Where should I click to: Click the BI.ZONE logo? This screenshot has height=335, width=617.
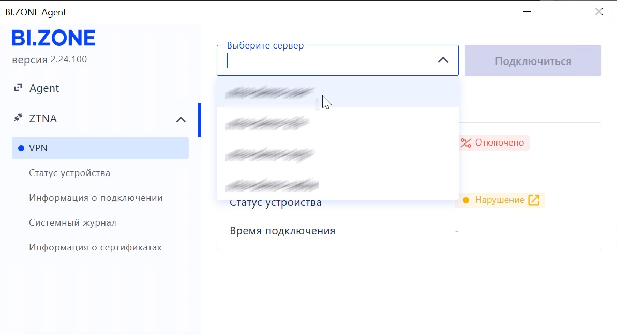point(53,38)
